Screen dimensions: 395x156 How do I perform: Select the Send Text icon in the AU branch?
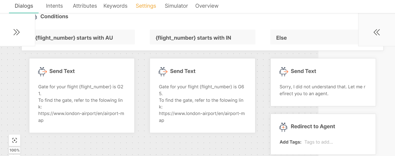click(42, 71)
